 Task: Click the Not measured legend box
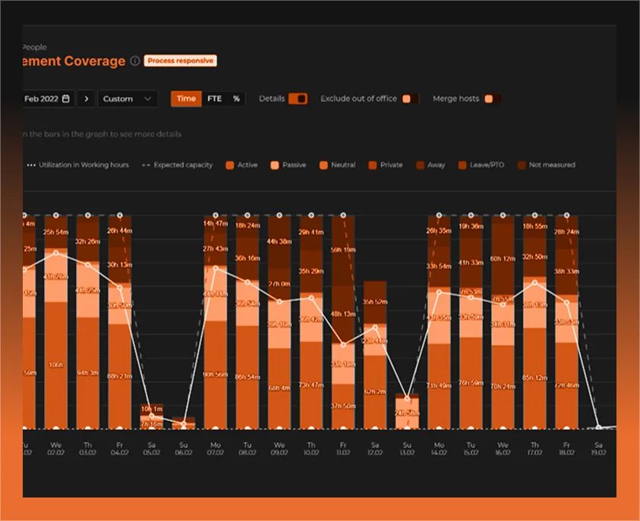click(521, 165)
